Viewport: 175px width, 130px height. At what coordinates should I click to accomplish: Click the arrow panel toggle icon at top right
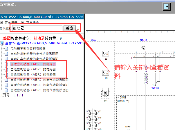[167, 7]
